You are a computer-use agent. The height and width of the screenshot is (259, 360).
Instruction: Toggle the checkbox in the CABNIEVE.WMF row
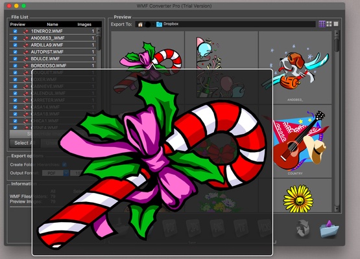(15, 86)
